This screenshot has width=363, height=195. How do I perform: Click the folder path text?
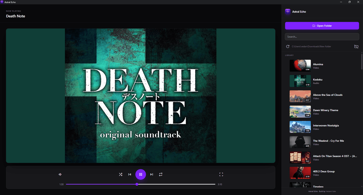click(311, 46)
